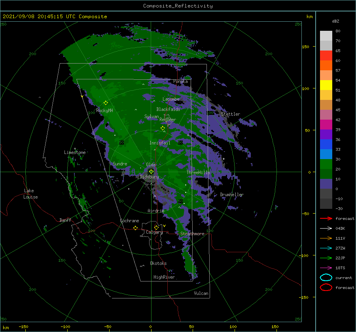Click the red 60-65 dBZ swatch
Viewport: 356px width, 332px height.
[x=326, y=56]
